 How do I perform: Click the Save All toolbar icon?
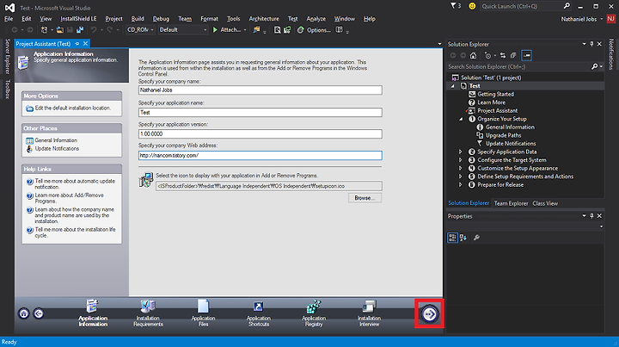(x=80, y=29)
